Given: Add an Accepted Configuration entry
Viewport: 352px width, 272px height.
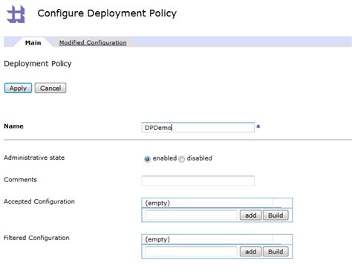Looking at the screenshot, I should (250, 215).
